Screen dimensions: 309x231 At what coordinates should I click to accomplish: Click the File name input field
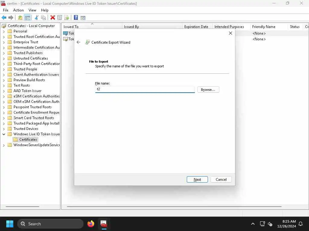click(145, 89)
